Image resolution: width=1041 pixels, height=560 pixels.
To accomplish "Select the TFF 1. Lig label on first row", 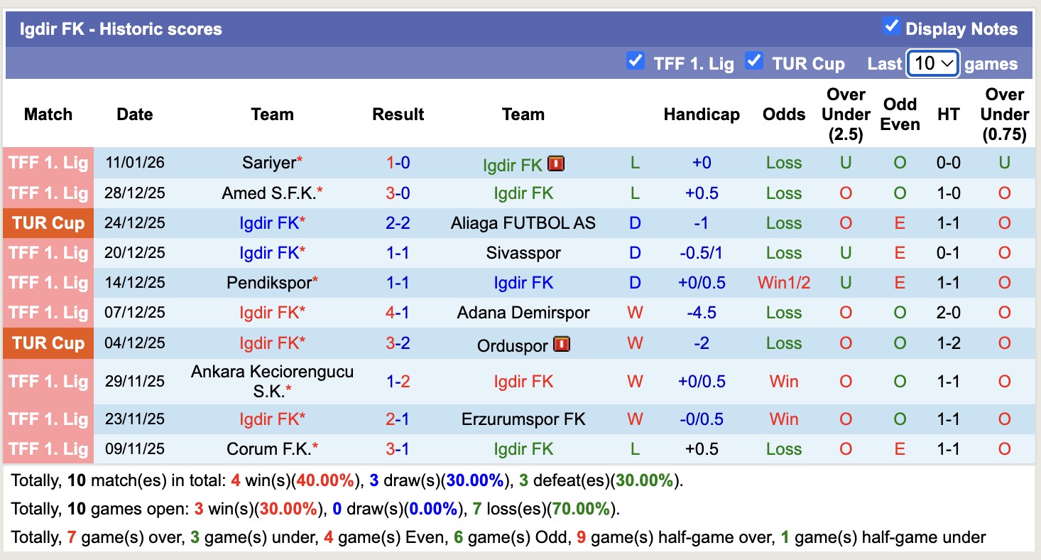I will pyautogui.click(x=48, y=163).
